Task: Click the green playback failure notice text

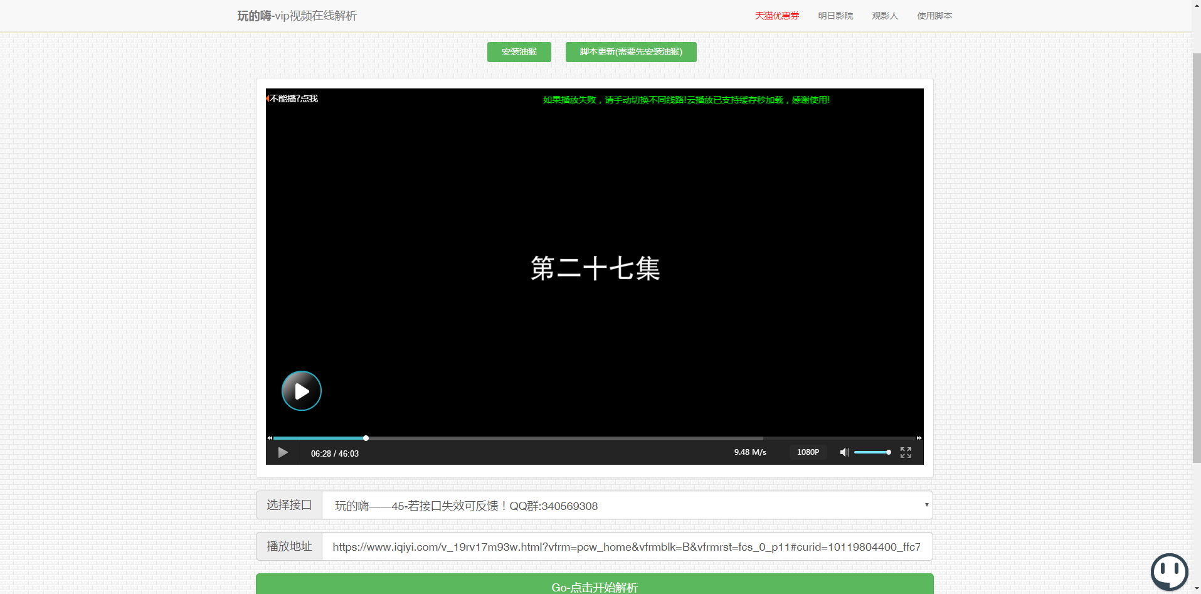Action: click(686, 100)
